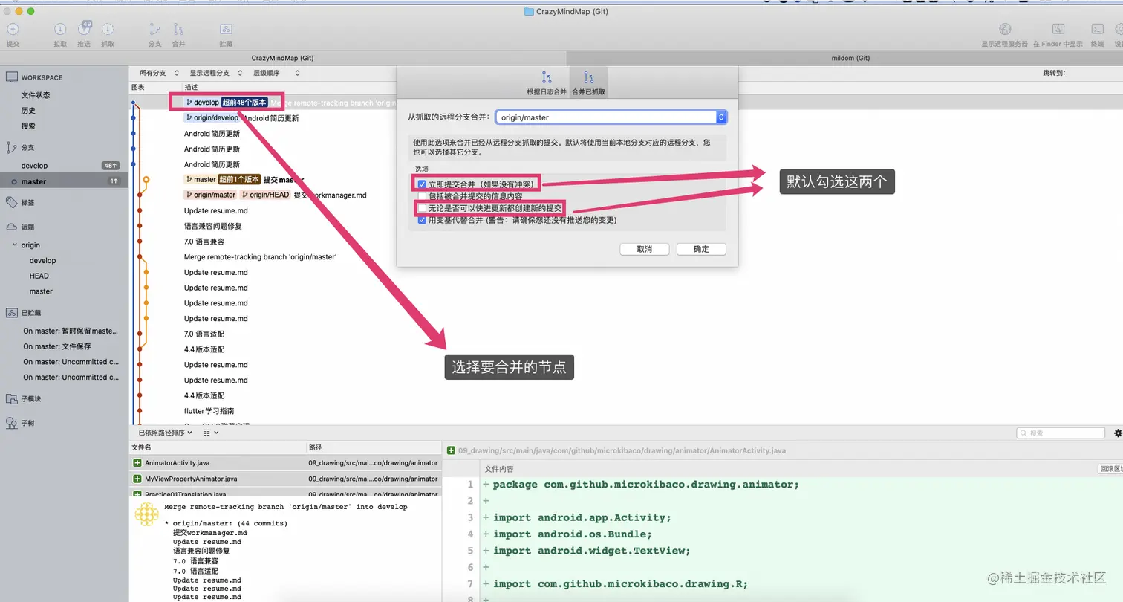
Task: Enable 包括被合并提交的信息内容 checkbox
Action: point(422,196)
